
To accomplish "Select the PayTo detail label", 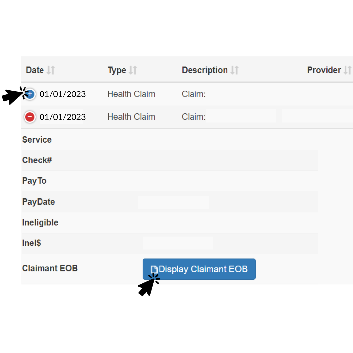I will [34, 181].
